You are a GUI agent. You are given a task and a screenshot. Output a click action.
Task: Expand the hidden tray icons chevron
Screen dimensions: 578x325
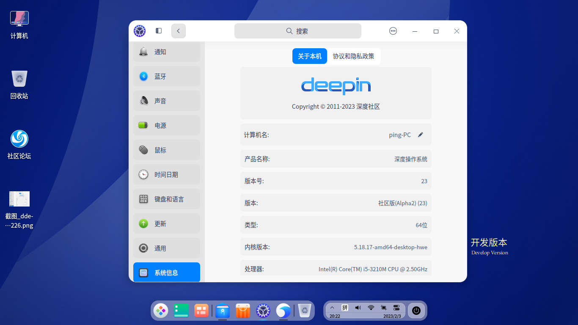pos(333,308)
